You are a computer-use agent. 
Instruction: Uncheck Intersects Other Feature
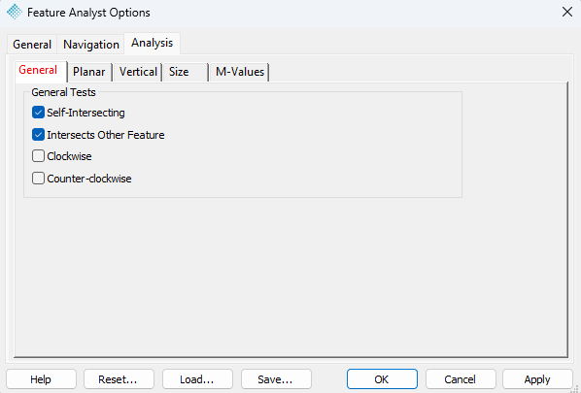click(x=38, y=135)
